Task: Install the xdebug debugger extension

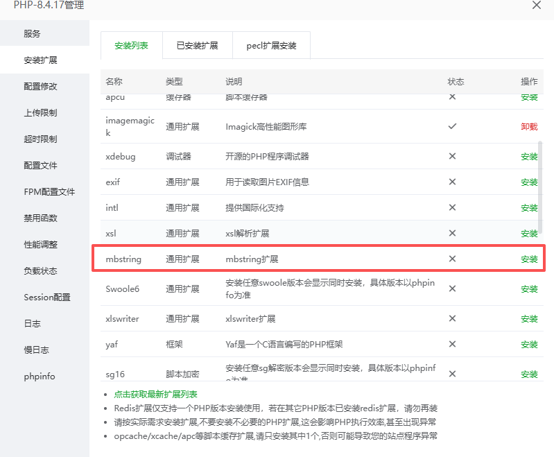Action: (x=529, y=157)
